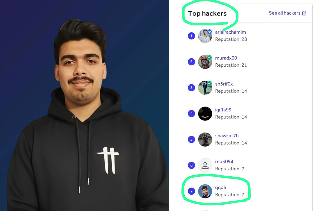This screenshot has width=331, height=211.
Task: Open the See all hackers link
Action: point(288,13)
